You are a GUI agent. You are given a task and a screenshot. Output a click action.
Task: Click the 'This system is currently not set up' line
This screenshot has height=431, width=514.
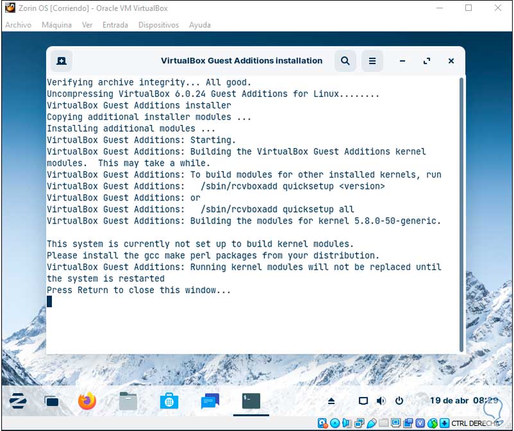200,243
